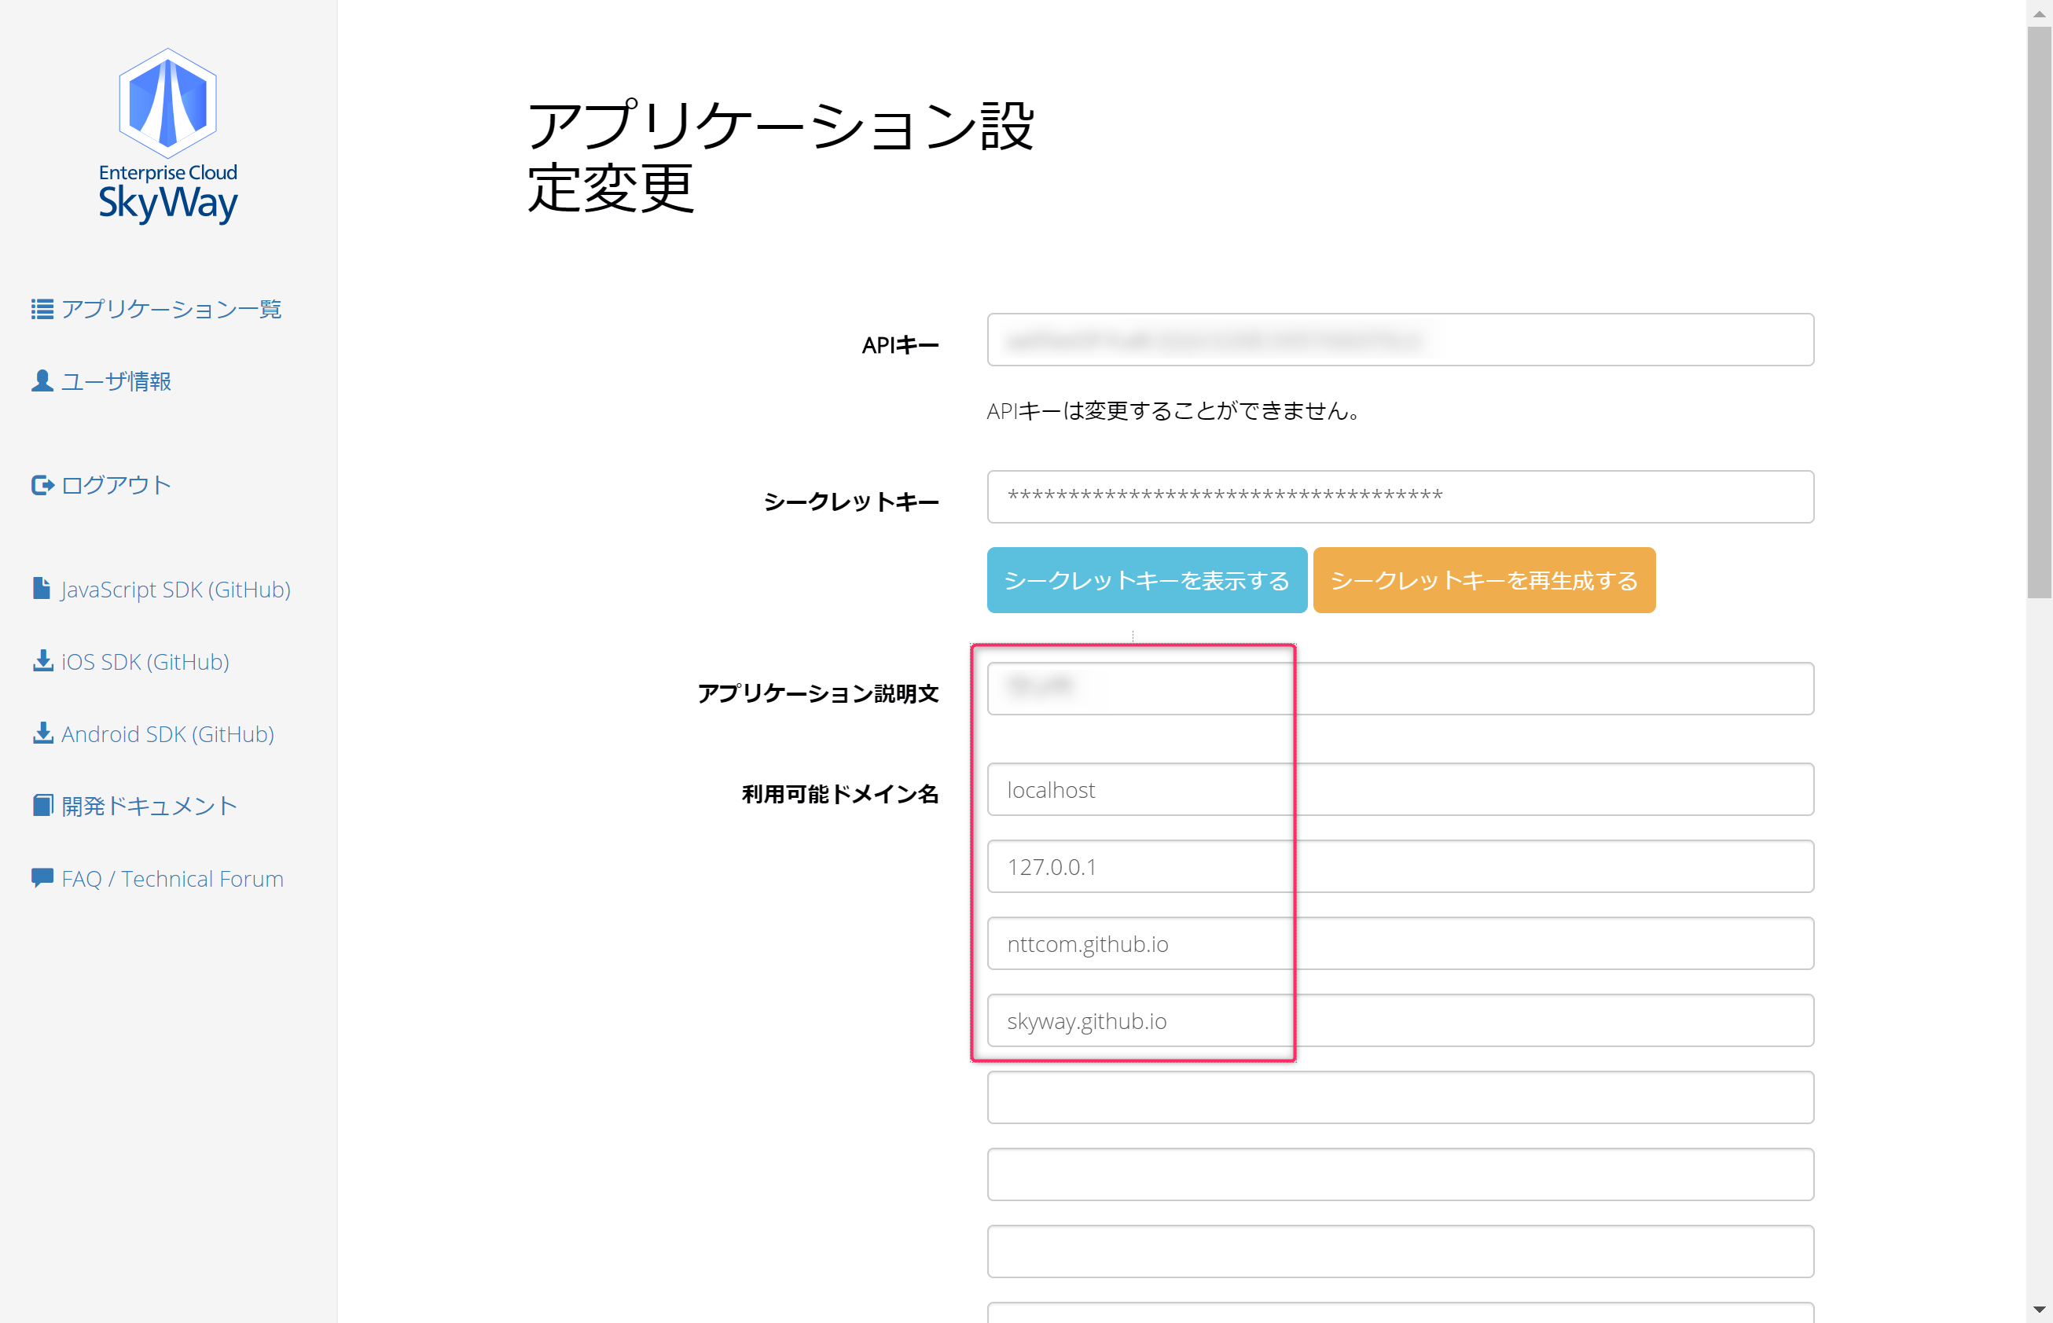The width and height of the screenshot is (2053, 1323).
Task: Open the FAQ / Technical Forum link
Action: 172,879
